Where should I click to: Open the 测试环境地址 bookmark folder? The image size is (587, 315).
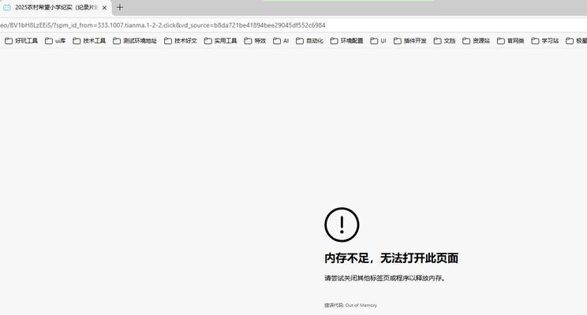point(135,41)
